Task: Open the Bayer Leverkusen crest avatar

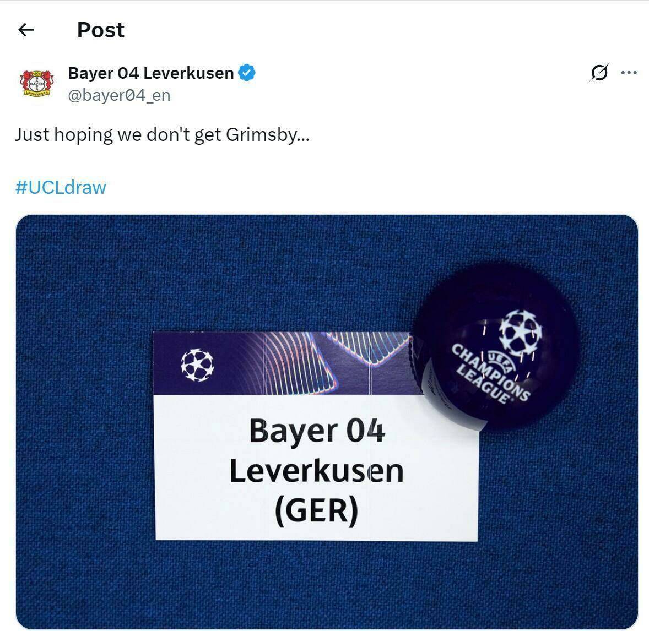Action: coord(37,83)
